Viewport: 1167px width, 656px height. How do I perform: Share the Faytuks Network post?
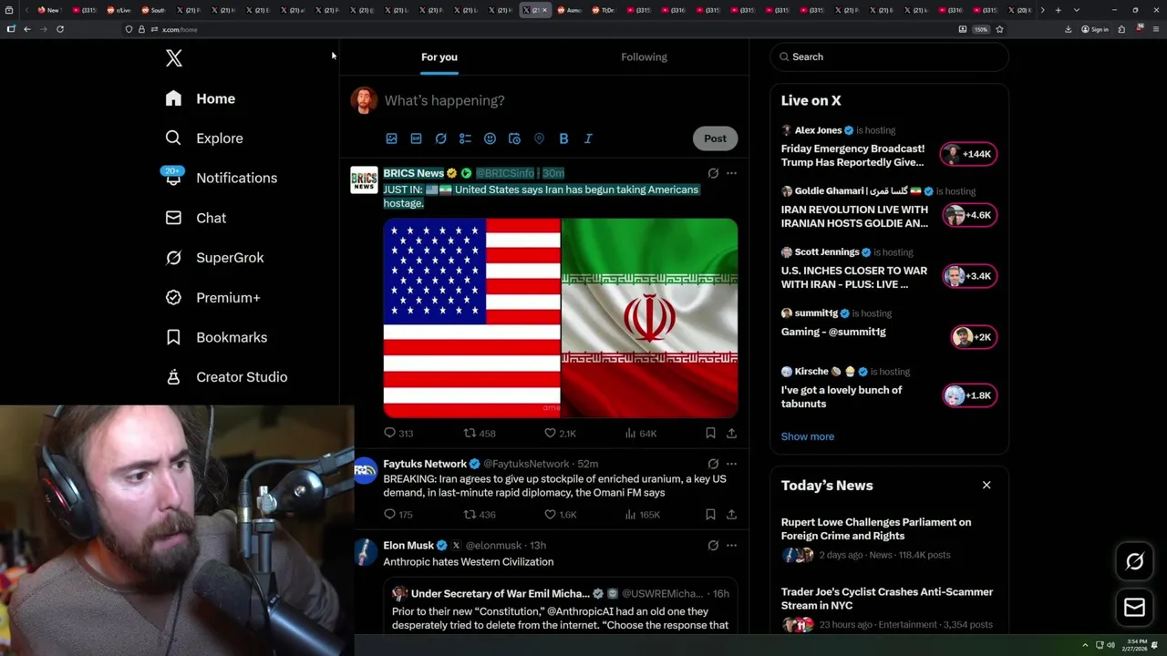point(731,515)
